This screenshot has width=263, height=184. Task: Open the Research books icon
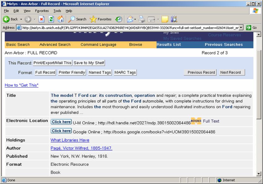pos(174,19)
